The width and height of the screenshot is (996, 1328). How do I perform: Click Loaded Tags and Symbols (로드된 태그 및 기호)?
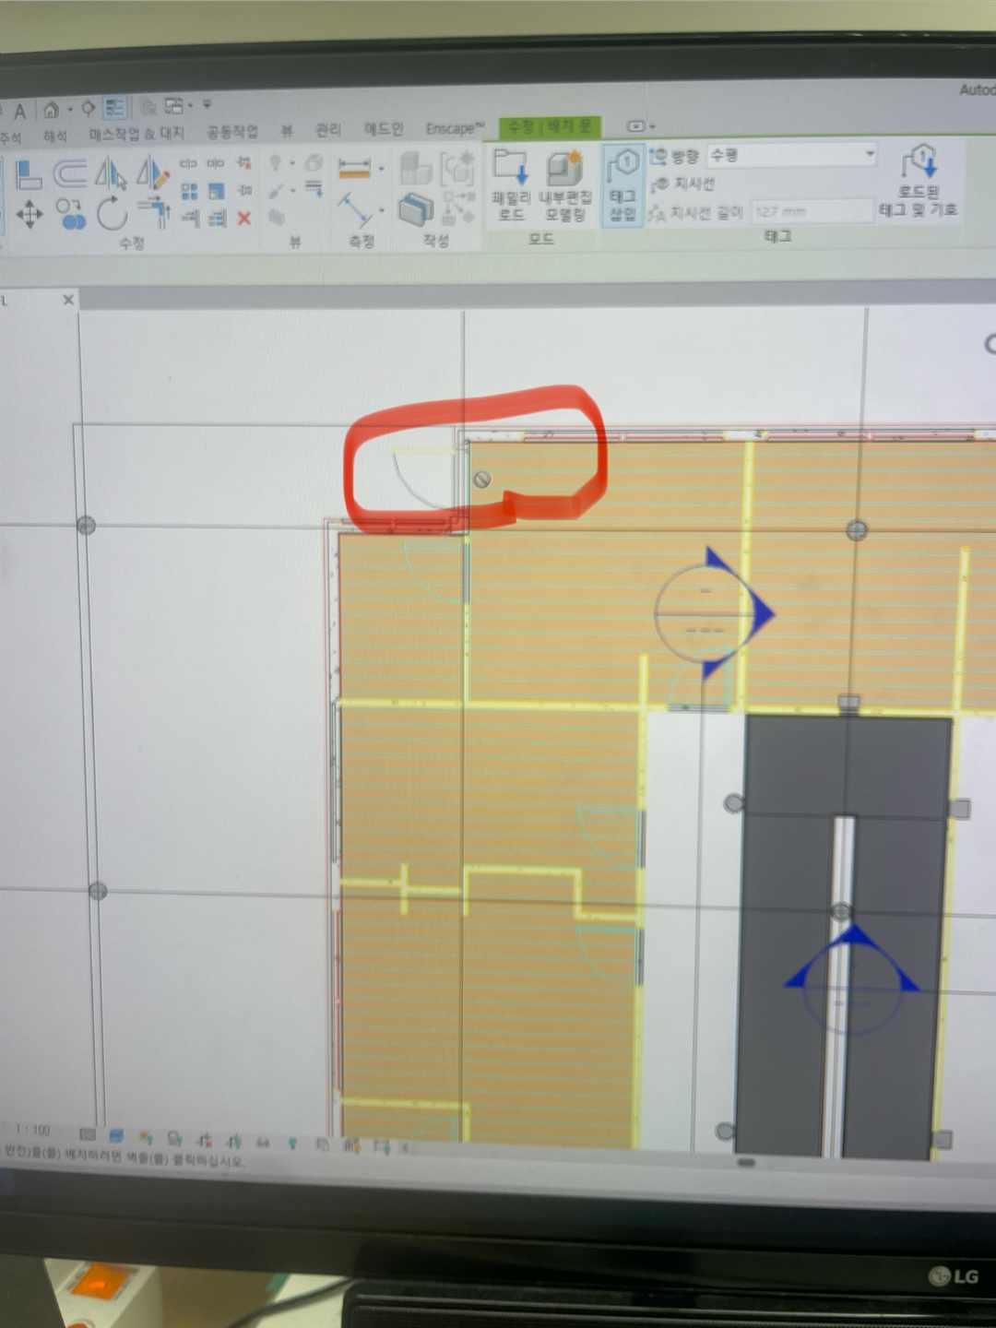(x=919, y=184)
